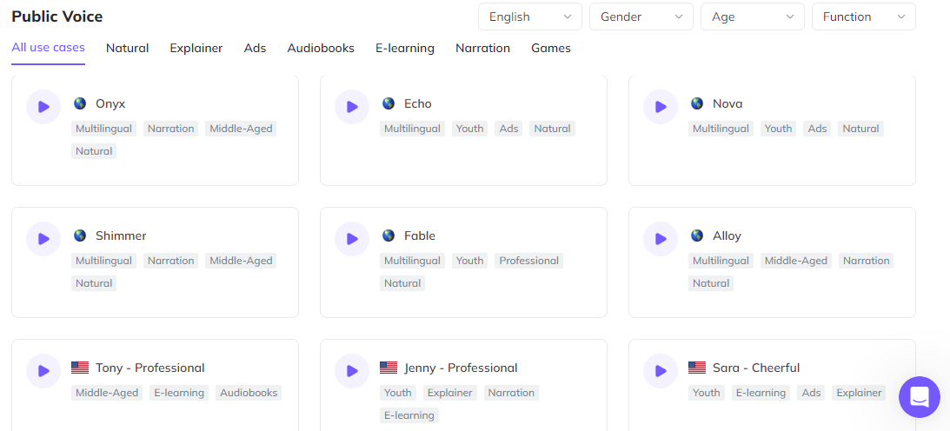Open the Age filter dropdown
The image size is (950, 431).
pyautogui.click(x=753, y=17)
